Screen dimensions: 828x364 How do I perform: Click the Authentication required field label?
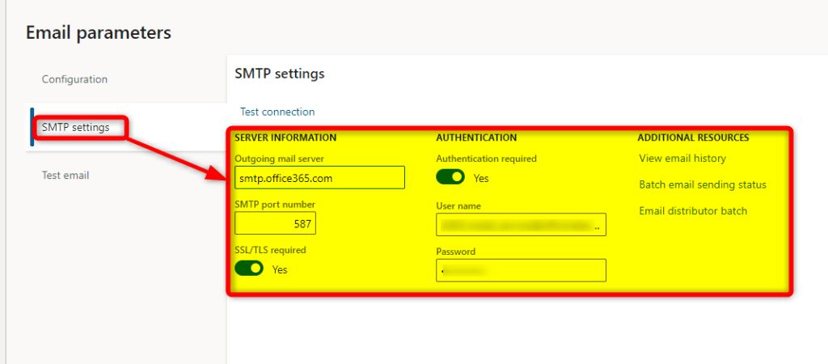(x=486, y=159)
